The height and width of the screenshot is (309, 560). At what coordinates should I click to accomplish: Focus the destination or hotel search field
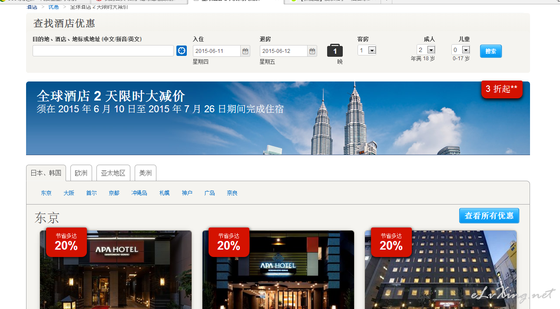pos(103,51)
